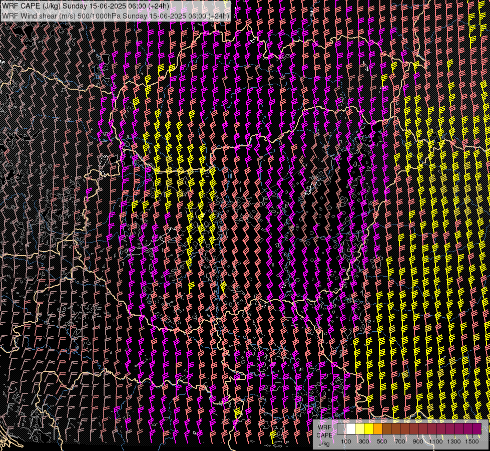Select the orange swatch in the CAPE legend
The height and width of the screenshot is (451, 490).
[x=377, y=429]
